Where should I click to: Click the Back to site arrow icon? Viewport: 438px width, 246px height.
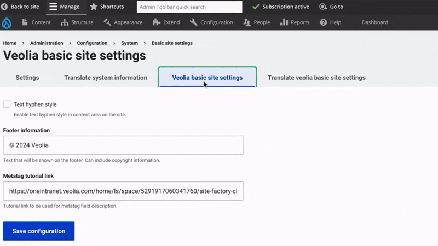point(4,7)
